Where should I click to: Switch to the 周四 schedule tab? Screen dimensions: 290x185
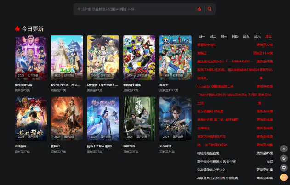tap(235, 36)
